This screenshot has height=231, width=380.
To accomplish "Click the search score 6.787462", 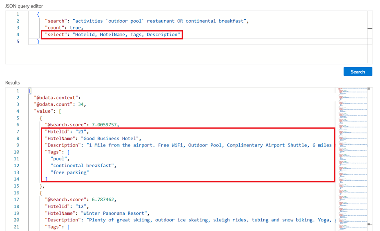I will click(x=103, y=200).
